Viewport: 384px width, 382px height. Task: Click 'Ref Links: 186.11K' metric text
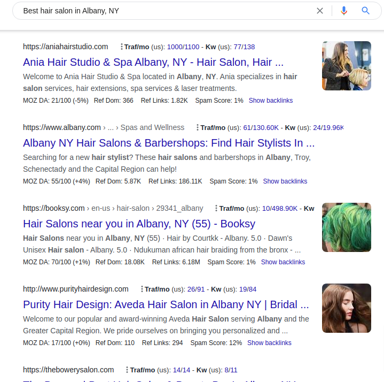pos(175,181)
